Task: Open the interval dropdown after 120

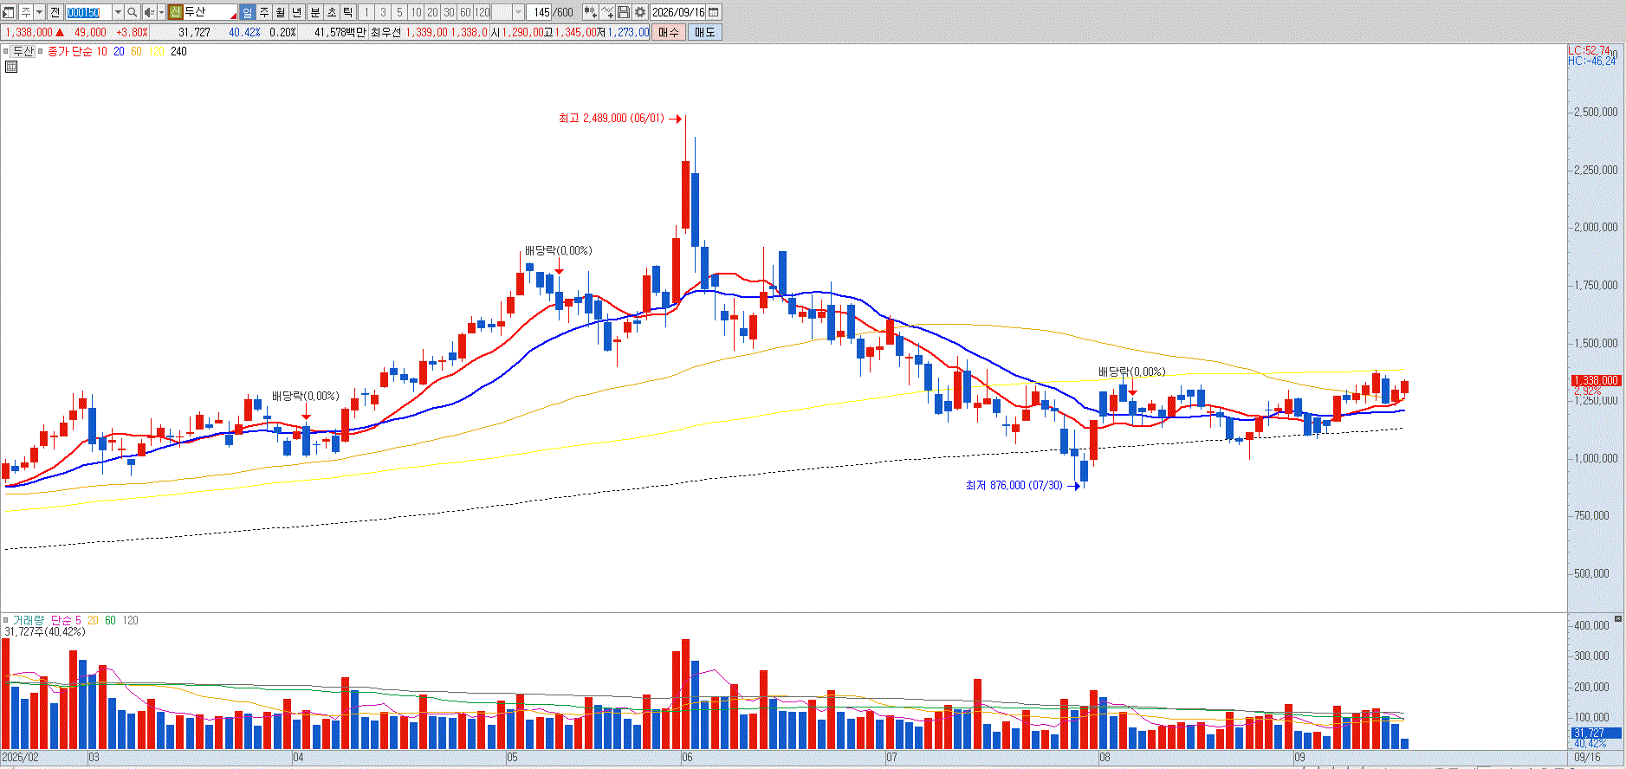Action: click(519, 12)
